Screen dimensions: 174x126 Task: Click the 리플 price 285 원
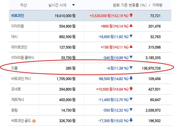pos(71,68)
